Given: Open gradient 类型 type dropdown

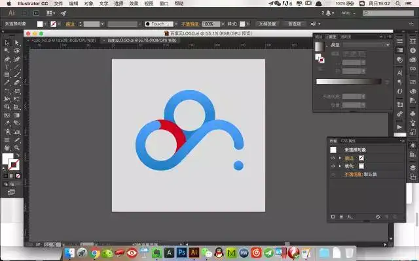Looking at the screenshot, I should 367,45.
